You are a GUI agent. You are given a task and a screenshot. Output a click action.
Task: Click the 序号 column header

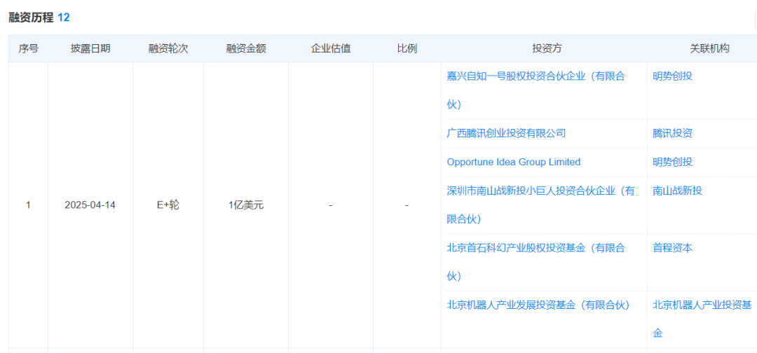29,49
